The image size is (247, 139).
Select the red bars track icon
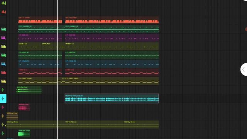click(x=4, y=12)
